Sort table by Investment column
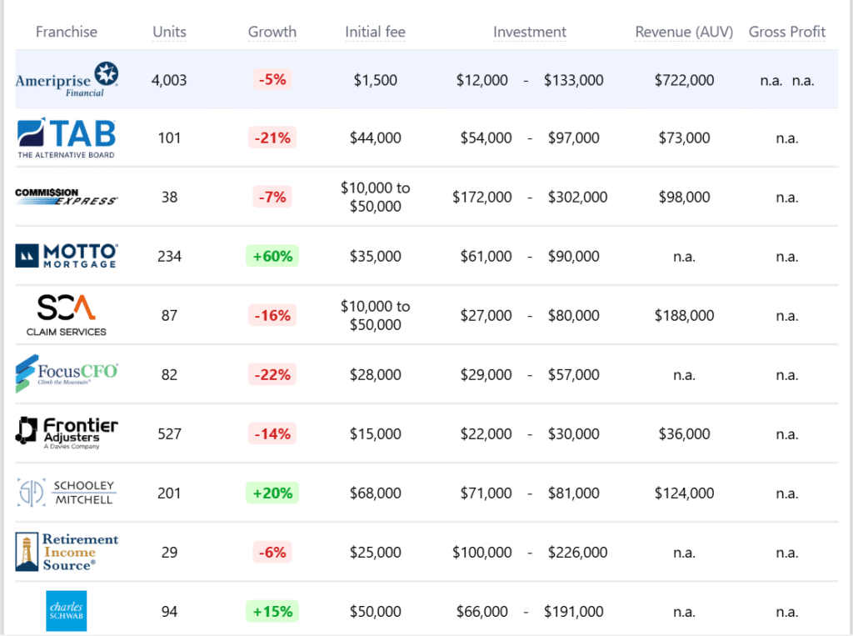This screenshot has width=853, height=636. (x=530, y=33)
